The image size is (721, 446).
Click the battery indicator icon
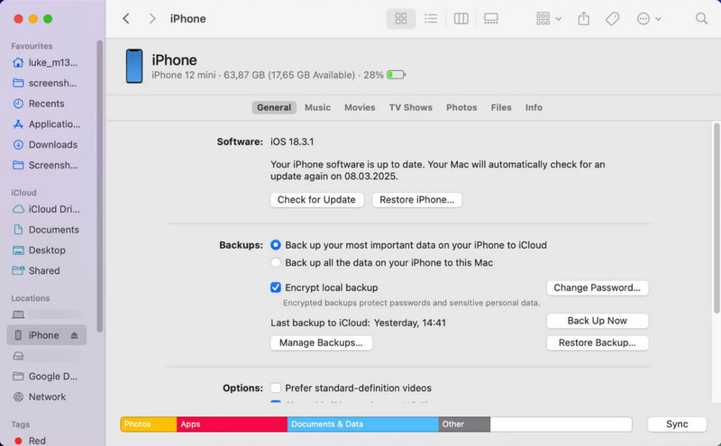[x=396, y=75]
